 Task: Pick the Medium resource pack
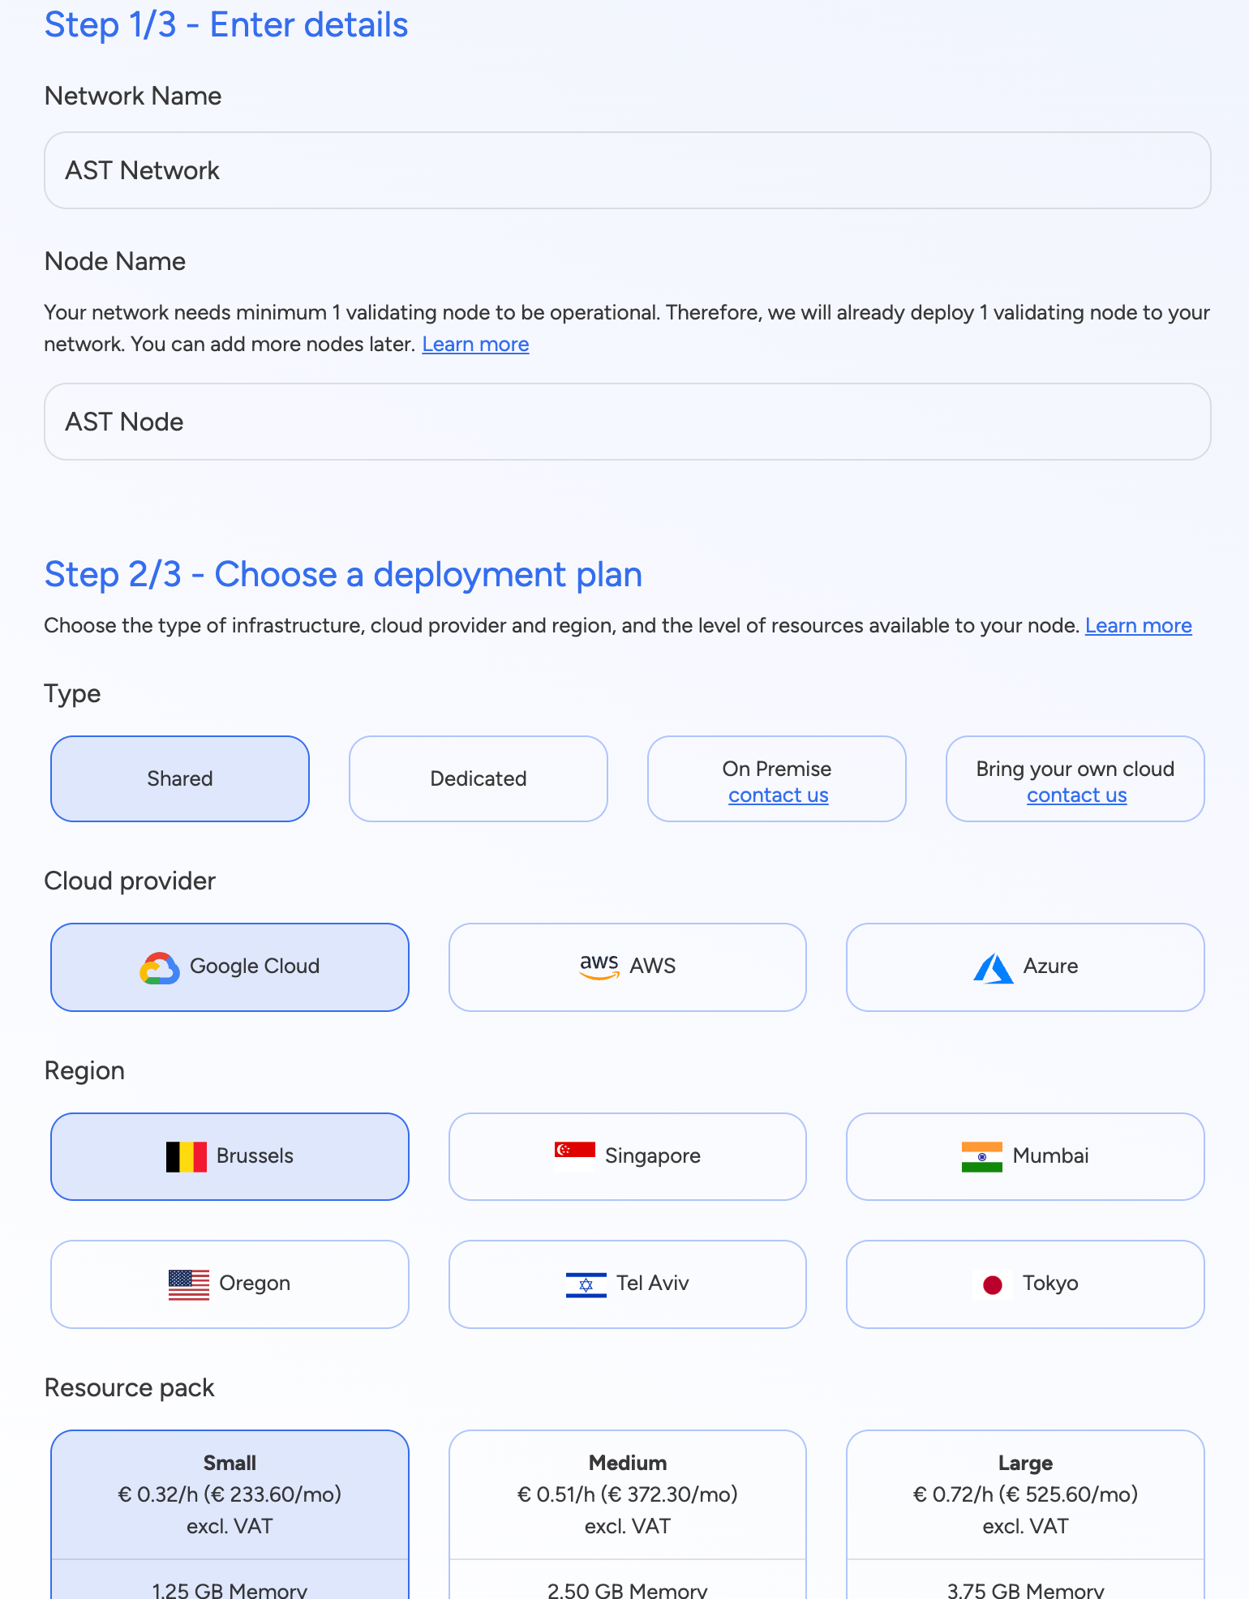pos(628,1494)
